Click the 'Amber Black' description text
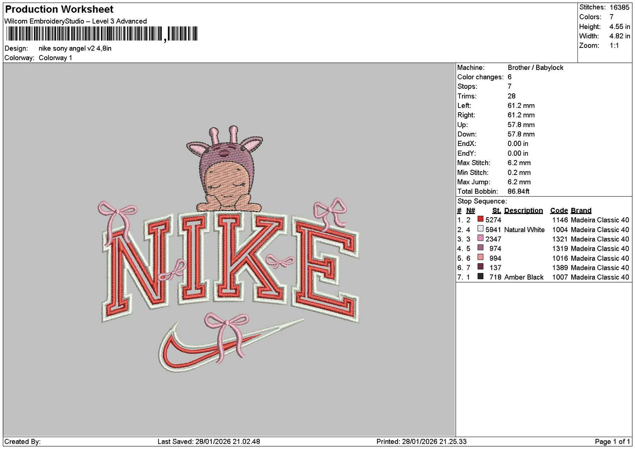This screenshot has height=449, width=635. click(x=524, y=277)
